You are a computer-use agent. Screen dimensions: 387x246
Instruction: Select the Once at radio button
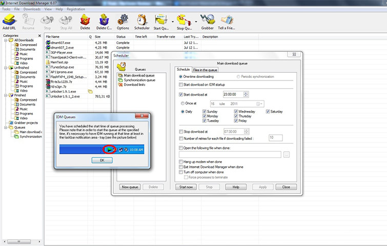point(182,104)
